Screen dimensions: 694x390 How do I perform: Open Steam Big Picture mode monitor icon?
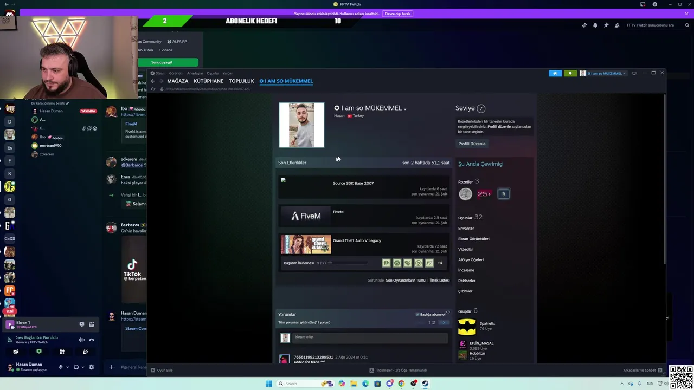point(634,73)
